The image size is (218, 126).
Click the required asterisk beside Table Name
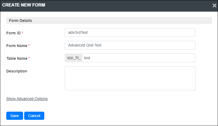pos(29,58)
